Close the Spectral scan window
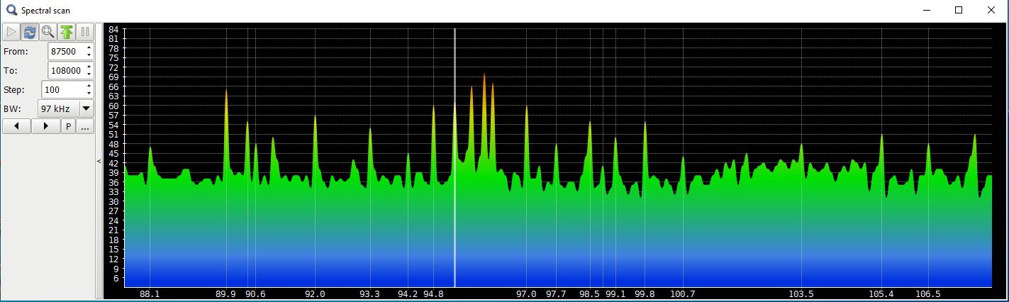 (991, 10)
